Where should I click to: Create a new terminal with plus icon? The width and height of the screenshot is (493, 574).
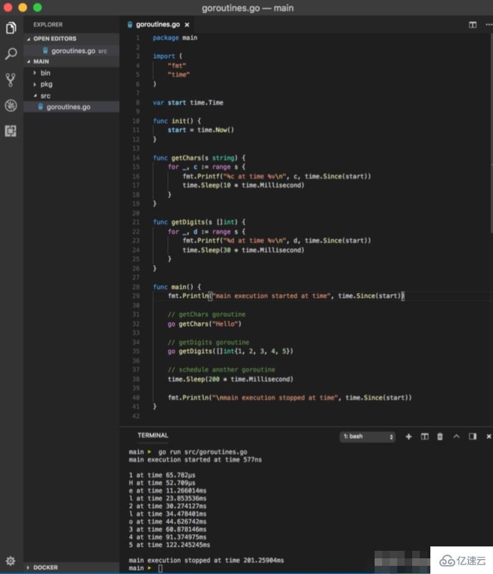coord(408,436)
